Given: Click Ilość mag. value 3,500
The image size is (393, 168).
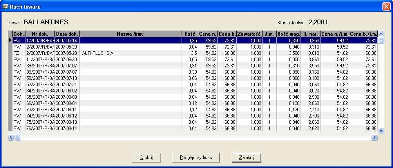Looking at the screenshot, I should click(288, 53).
